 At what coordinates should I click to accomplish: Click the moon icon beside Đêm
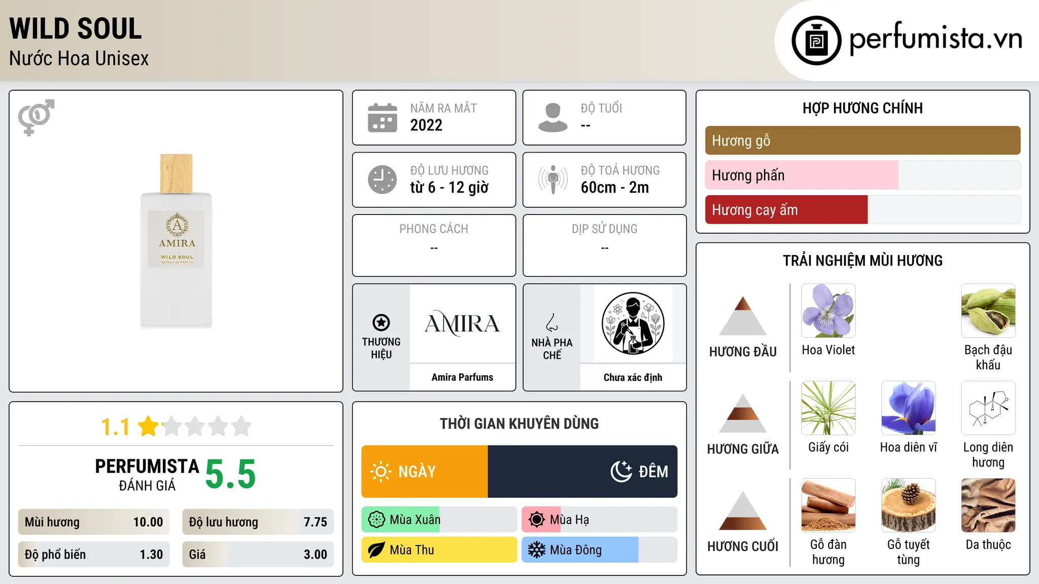[621, 471]
